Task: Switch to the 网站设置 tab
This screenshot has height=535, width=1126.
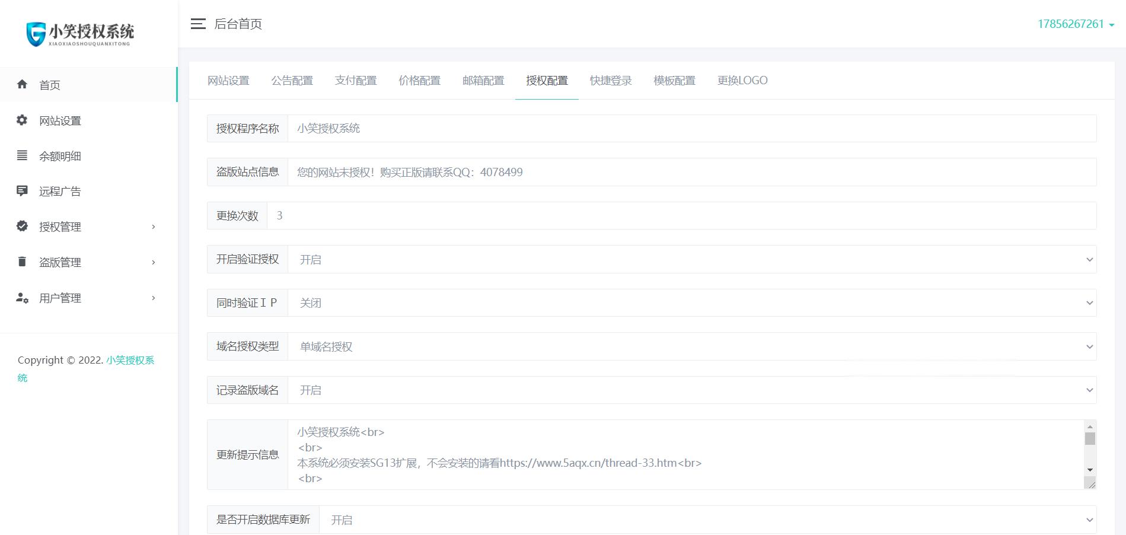Action: pyautogui.click(x=228, y=81)
